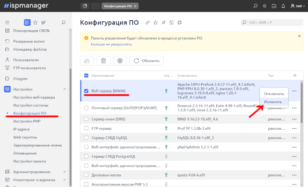This screenshot has height=187, width=308.
Task: Uncheck the Веб-сервер (WWW) checkbox
Action: (86, 91)
